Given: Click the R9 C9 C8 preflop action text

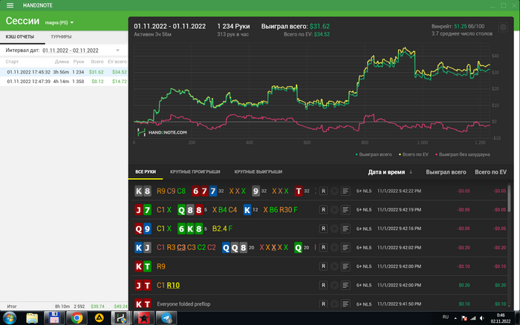Looking at the screenshot, I should (x=171, y=191).
